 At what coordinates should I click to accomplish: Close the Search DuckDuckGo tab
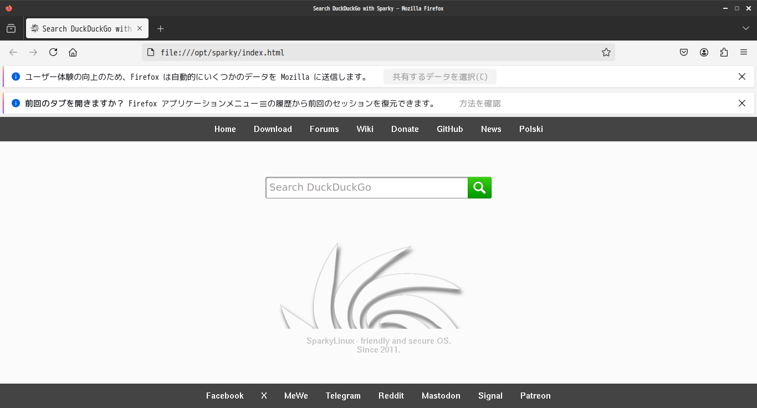click(140, 28)
